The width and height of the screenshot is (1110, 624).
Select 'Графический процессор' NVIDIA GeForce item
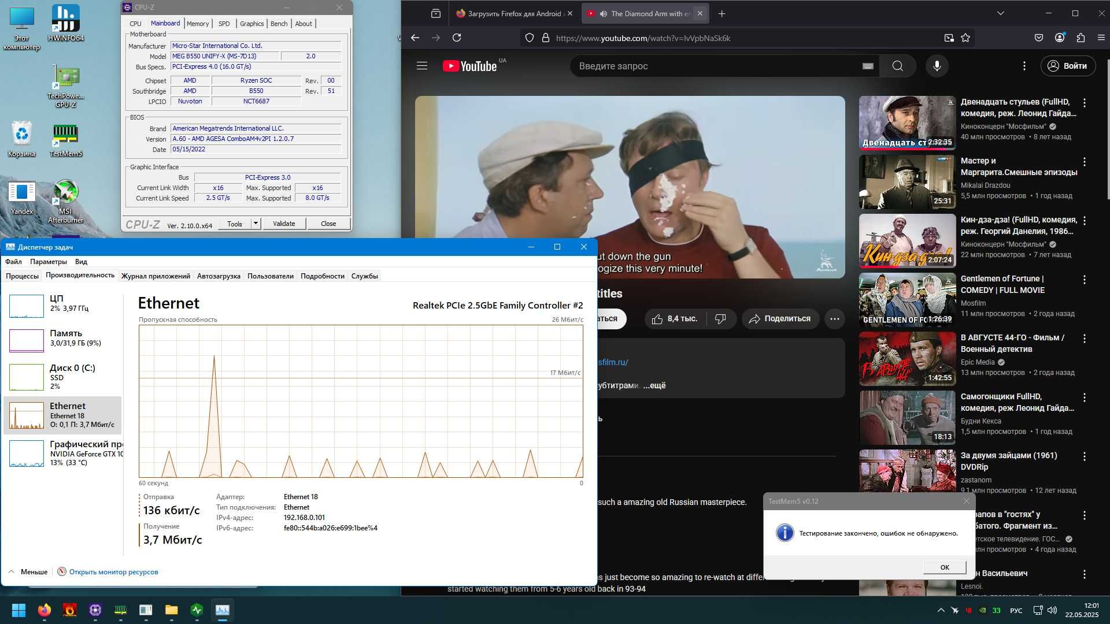62,454
